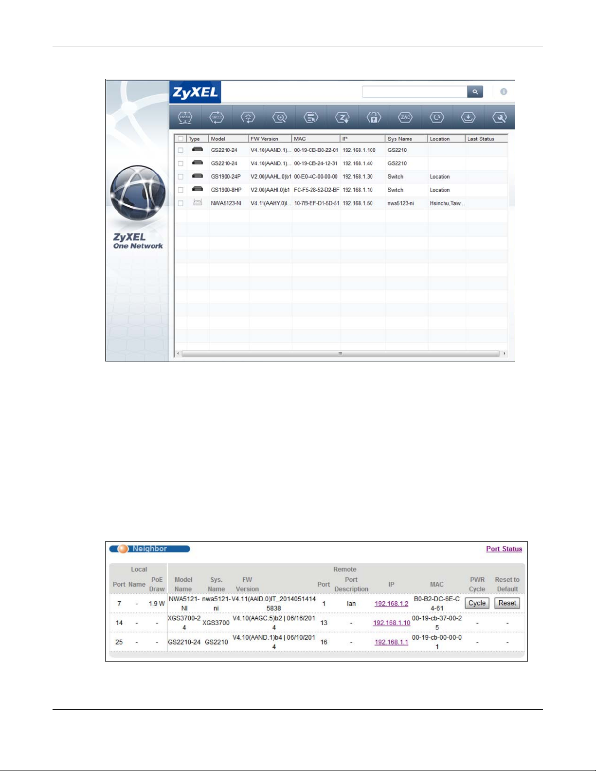Start Firmware Upgrade via the Z-arrow icon
The width and height of the screenshot is (596, 771).
(343, 117)
